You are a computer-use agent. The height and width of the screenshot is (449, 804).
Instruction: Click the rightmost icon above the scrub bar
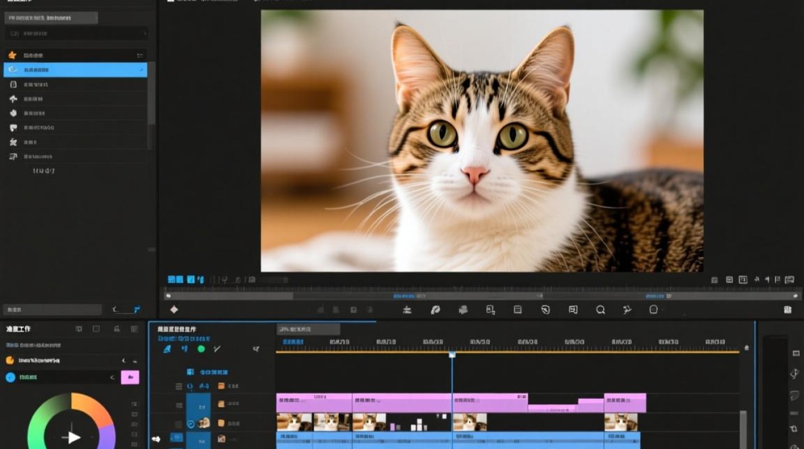click(790, 280)
